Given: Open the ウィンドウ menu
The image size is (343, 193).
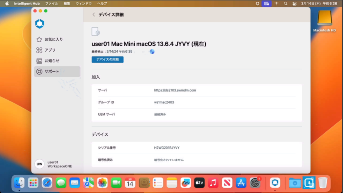Looking at the screenshot, I should click(83, 3).
